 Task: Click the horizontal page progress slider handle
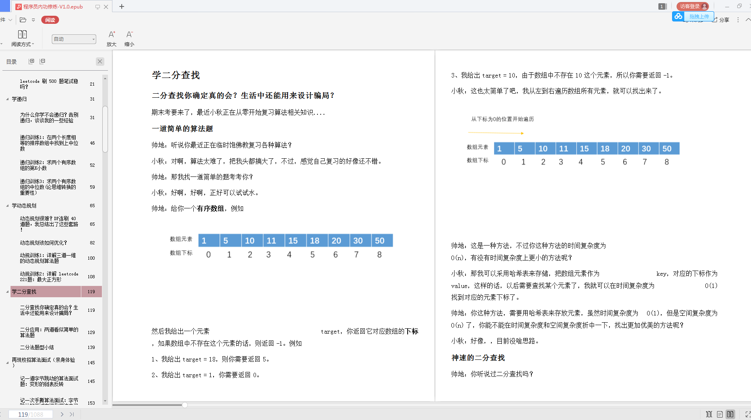click(x=184, y=405)
